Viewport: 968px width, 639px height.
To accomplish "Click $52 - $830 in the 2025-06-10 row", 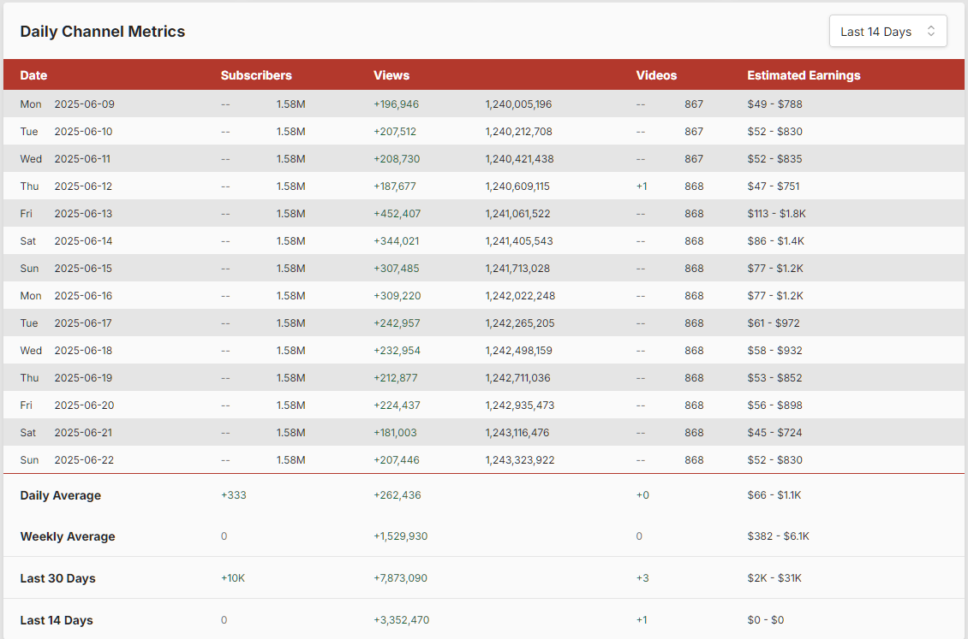I will point(774,131).
